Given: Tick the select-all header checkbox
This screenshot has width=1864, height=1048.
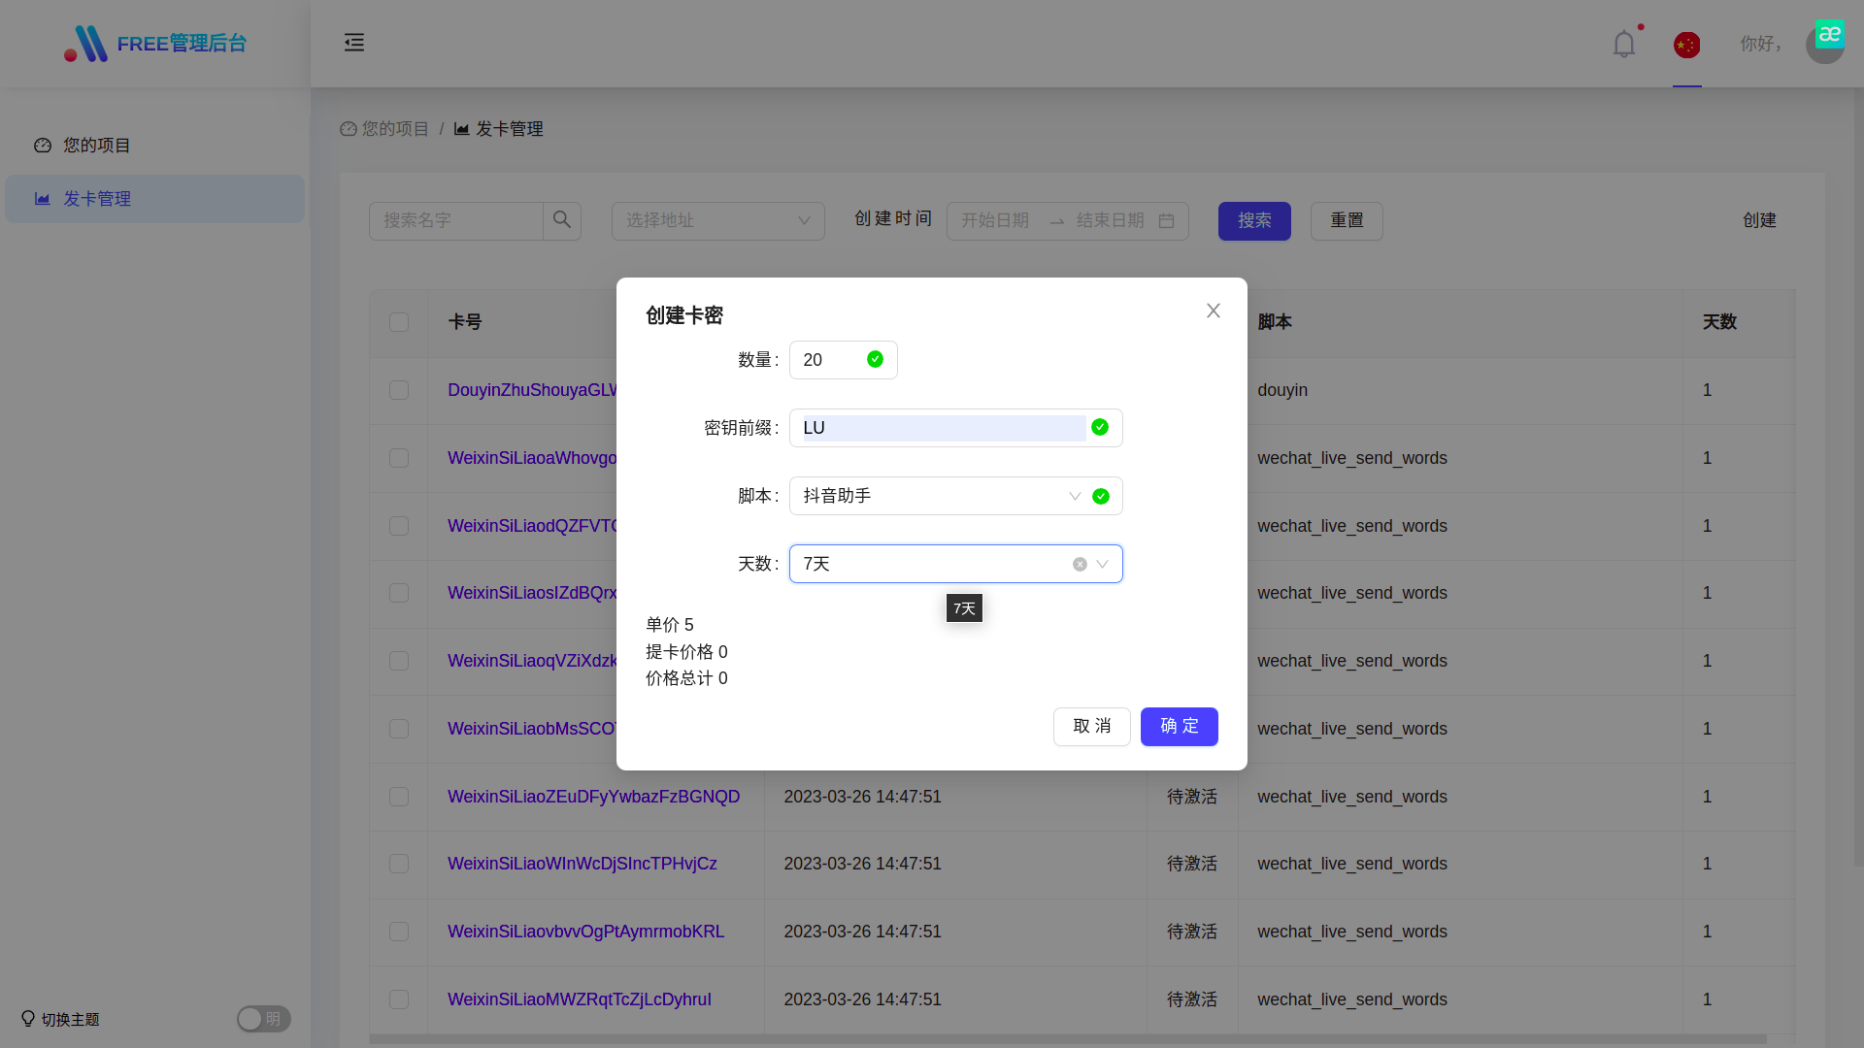Looking at the screenshot, I should point(399,322).
